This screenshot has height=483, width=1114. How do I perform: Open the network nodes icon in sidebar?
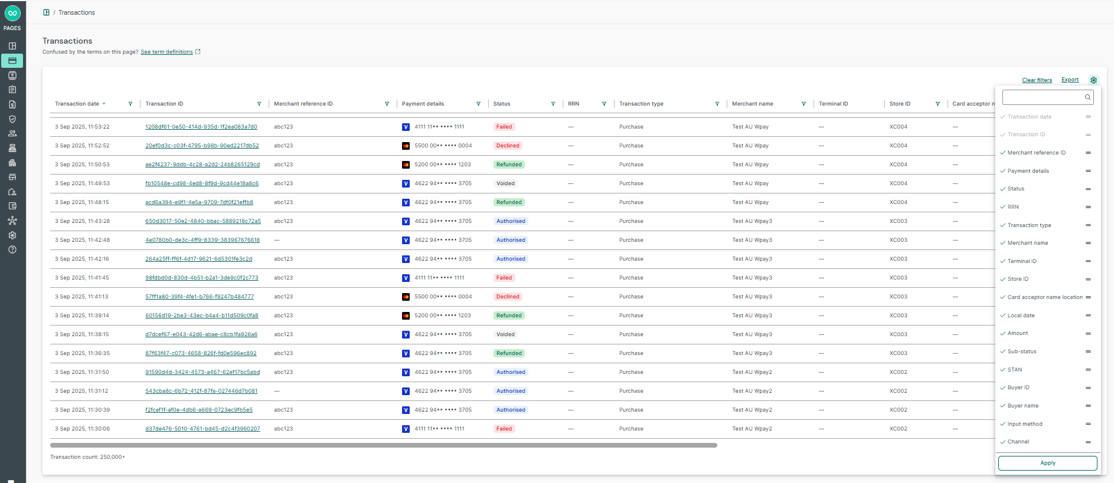click(12, 221)
